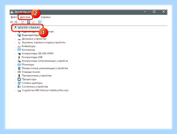Viewport: 177px width, 134px height.
Task: Collapse the DESKTOP-VTNMUP0 root node
Action: coord(11,28)
